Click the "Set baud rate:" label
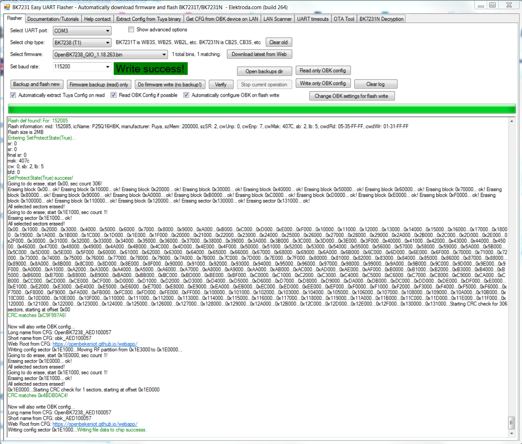The image size is (522, 444). pyautogui.click(x=25, y=66)
